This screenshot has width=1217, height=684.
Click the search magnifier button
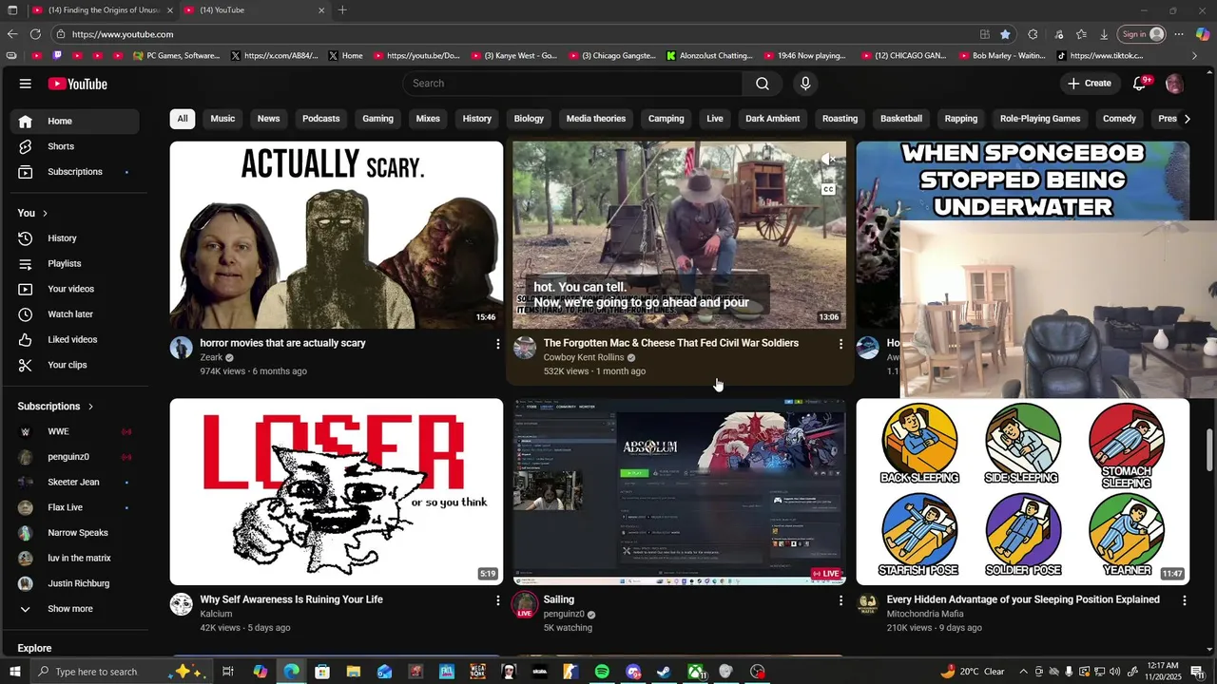coord(763,84)
